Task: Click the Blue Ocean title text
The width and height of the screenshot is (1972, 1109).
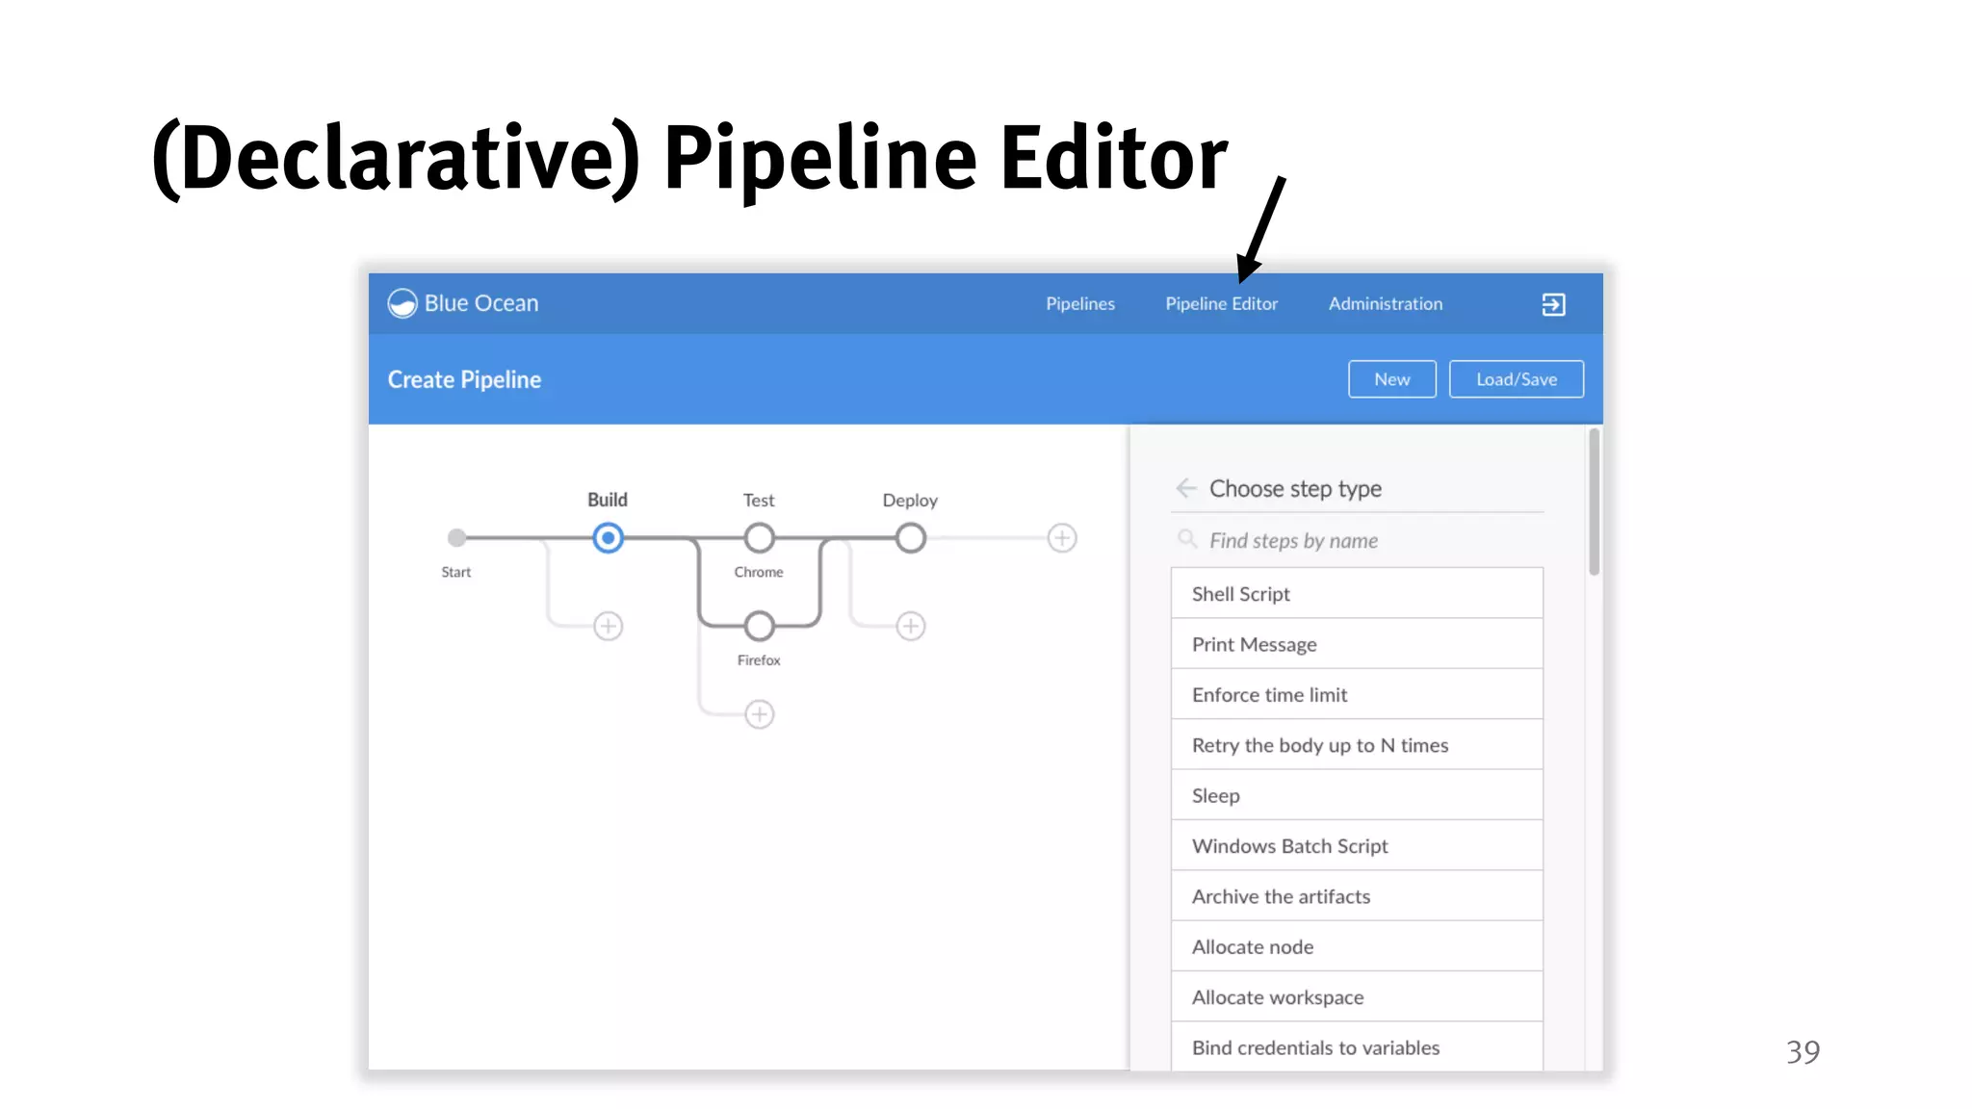Action: click(x=481, y=303)
